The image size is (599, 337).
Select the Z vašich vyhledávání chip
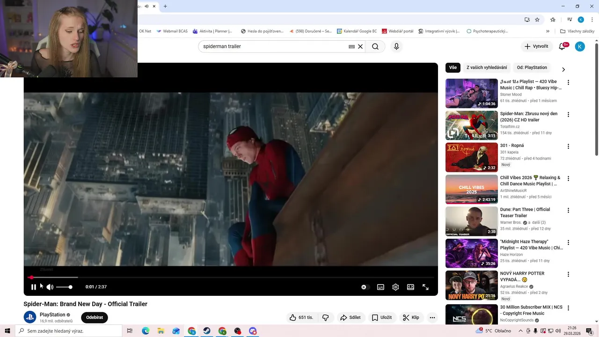click(x=487, y=67)
